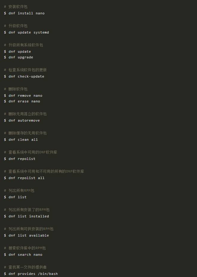Click the "dnf upgrade" command line

click(x=21, y=57)
